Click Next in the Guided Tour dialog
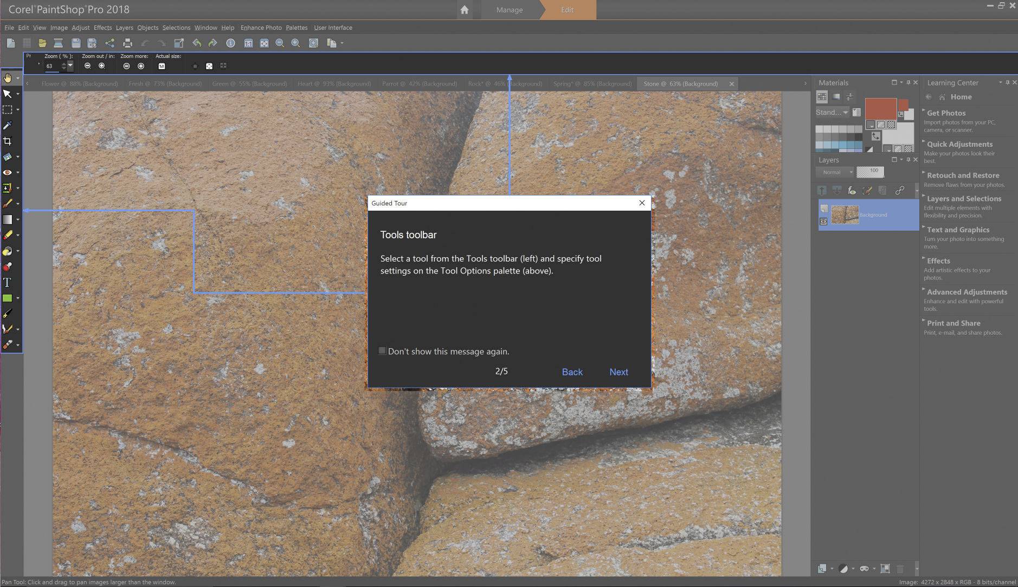 (x=618, y=372)
